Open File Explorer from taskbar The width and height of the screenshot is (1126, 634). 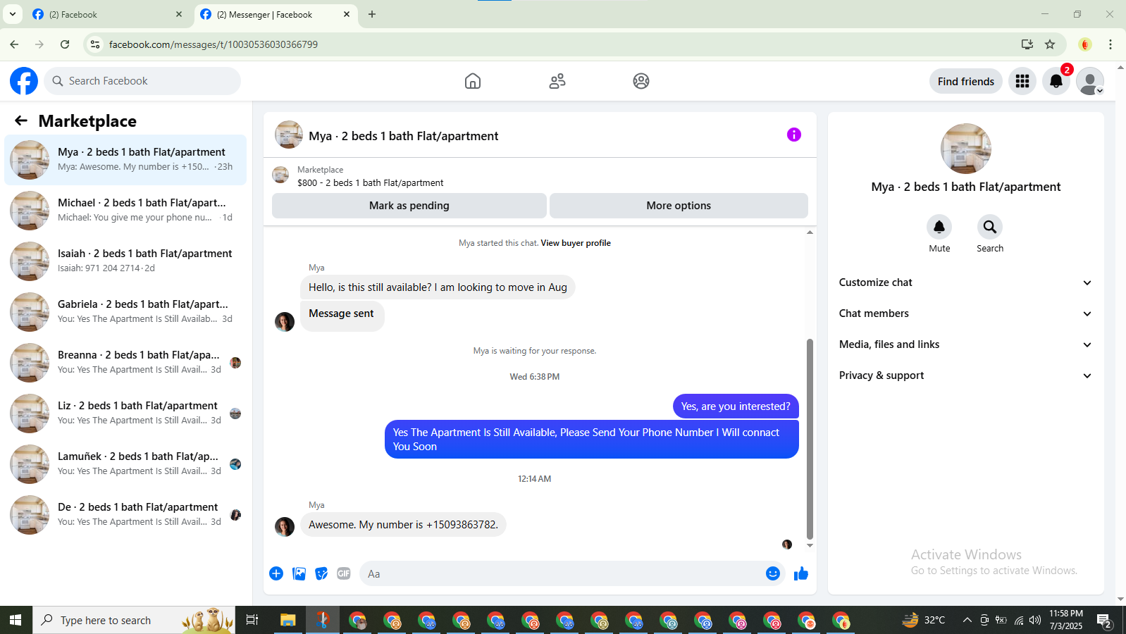287,620
